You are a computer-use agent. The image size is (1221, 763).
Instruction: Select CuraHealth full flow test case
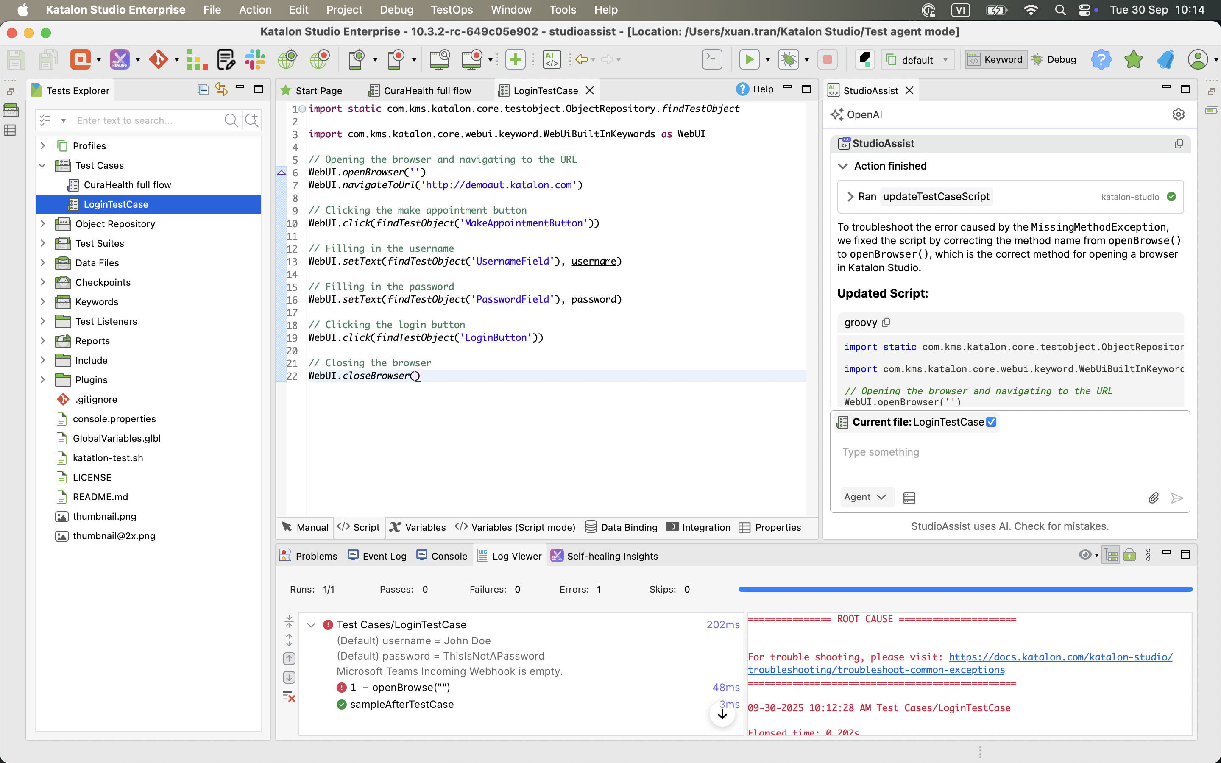pos(127,185)
